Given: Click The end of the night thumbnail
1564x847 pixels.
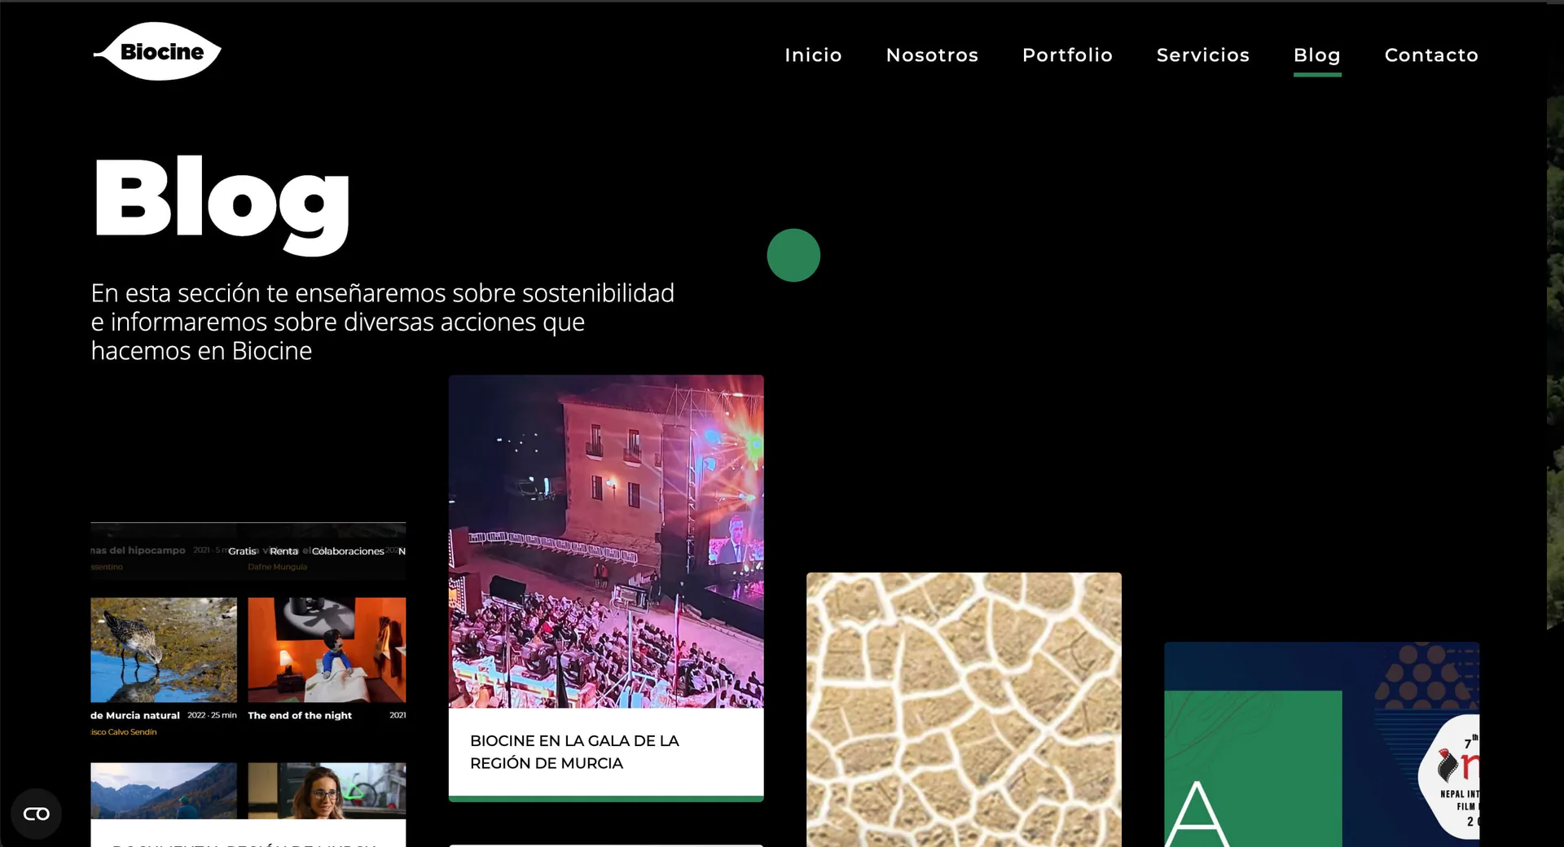Looking at the screenshot, I should (x=327, y=650).
